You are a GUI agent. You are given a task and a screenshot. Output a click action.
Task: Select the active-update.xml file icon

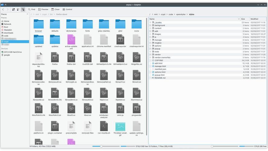pos(71,40)
